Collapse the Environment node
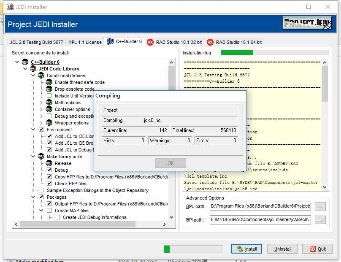 tap(33, 130)
